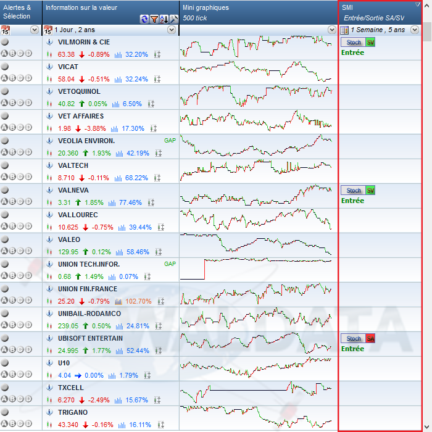Click the Entrée signal for VILMORIN & CIE
The width and height of the screenshot is (432, 432).
(x=352, y=52)
